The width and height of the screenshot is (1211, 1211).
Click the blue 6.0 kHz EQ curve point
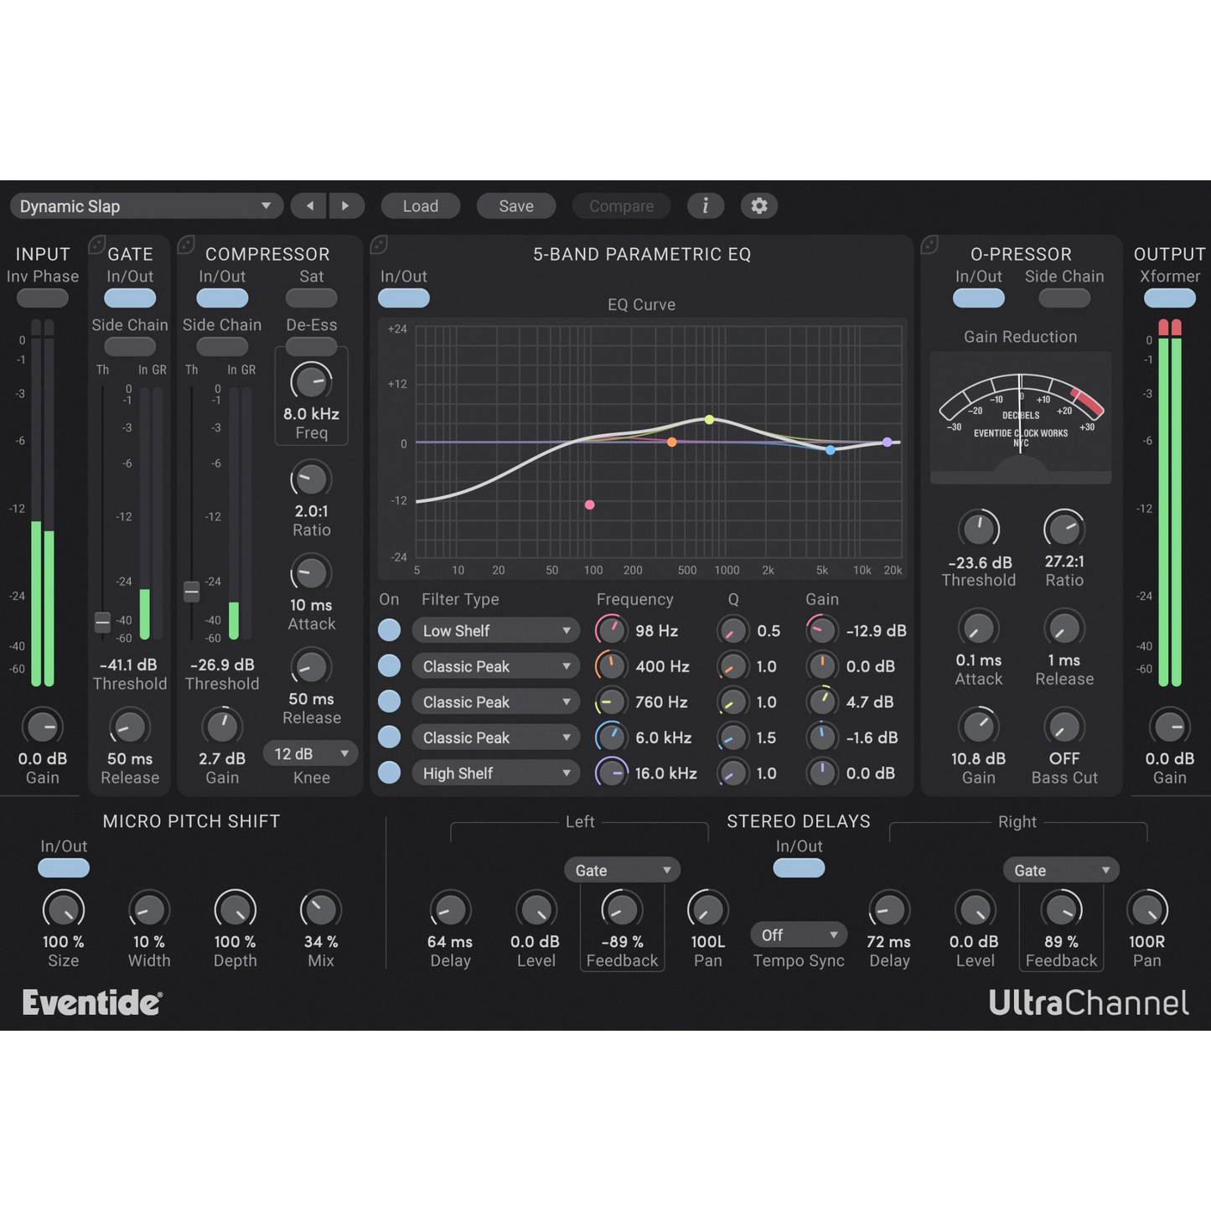tap(831, 450)
